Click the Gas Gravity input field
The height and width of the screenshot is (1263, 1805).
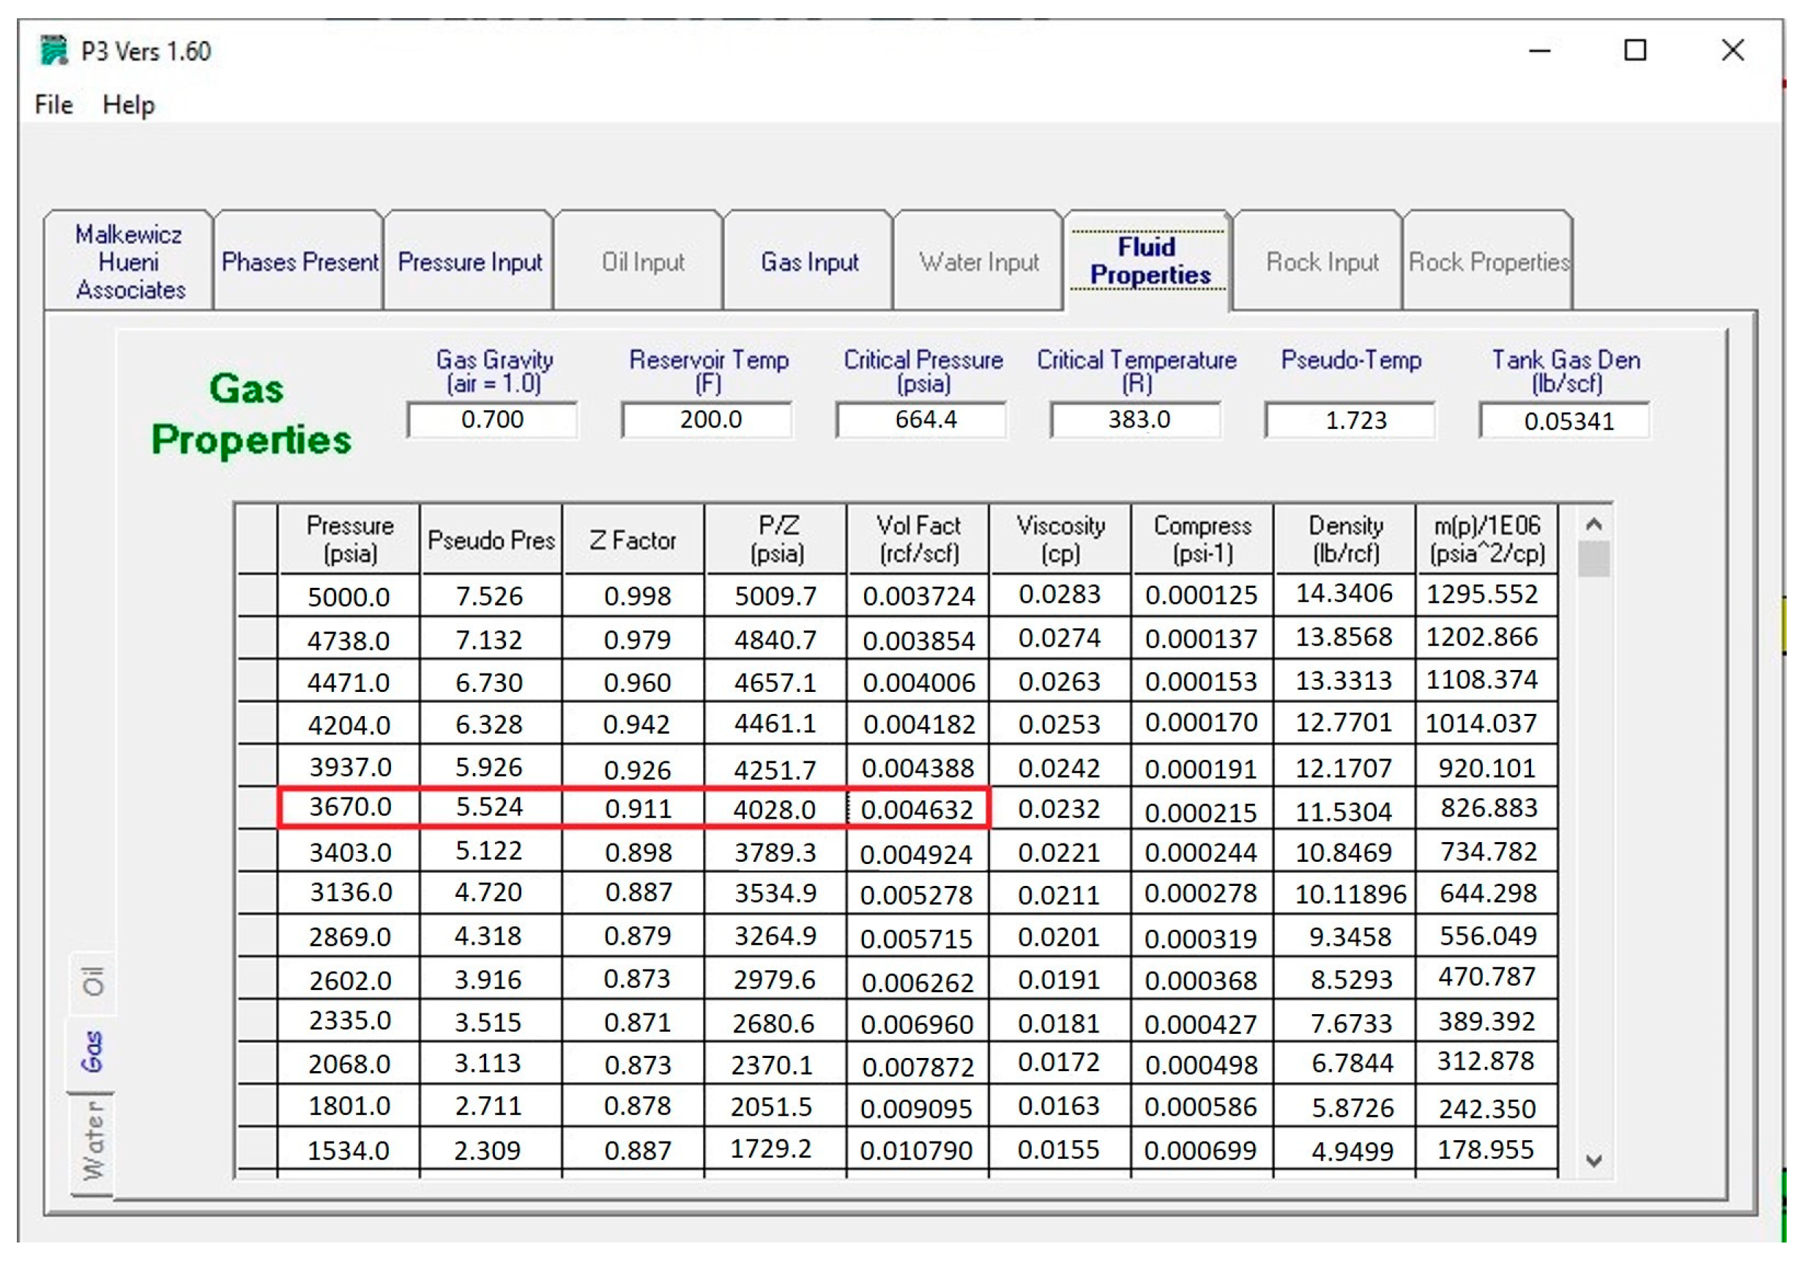[492, 420]
